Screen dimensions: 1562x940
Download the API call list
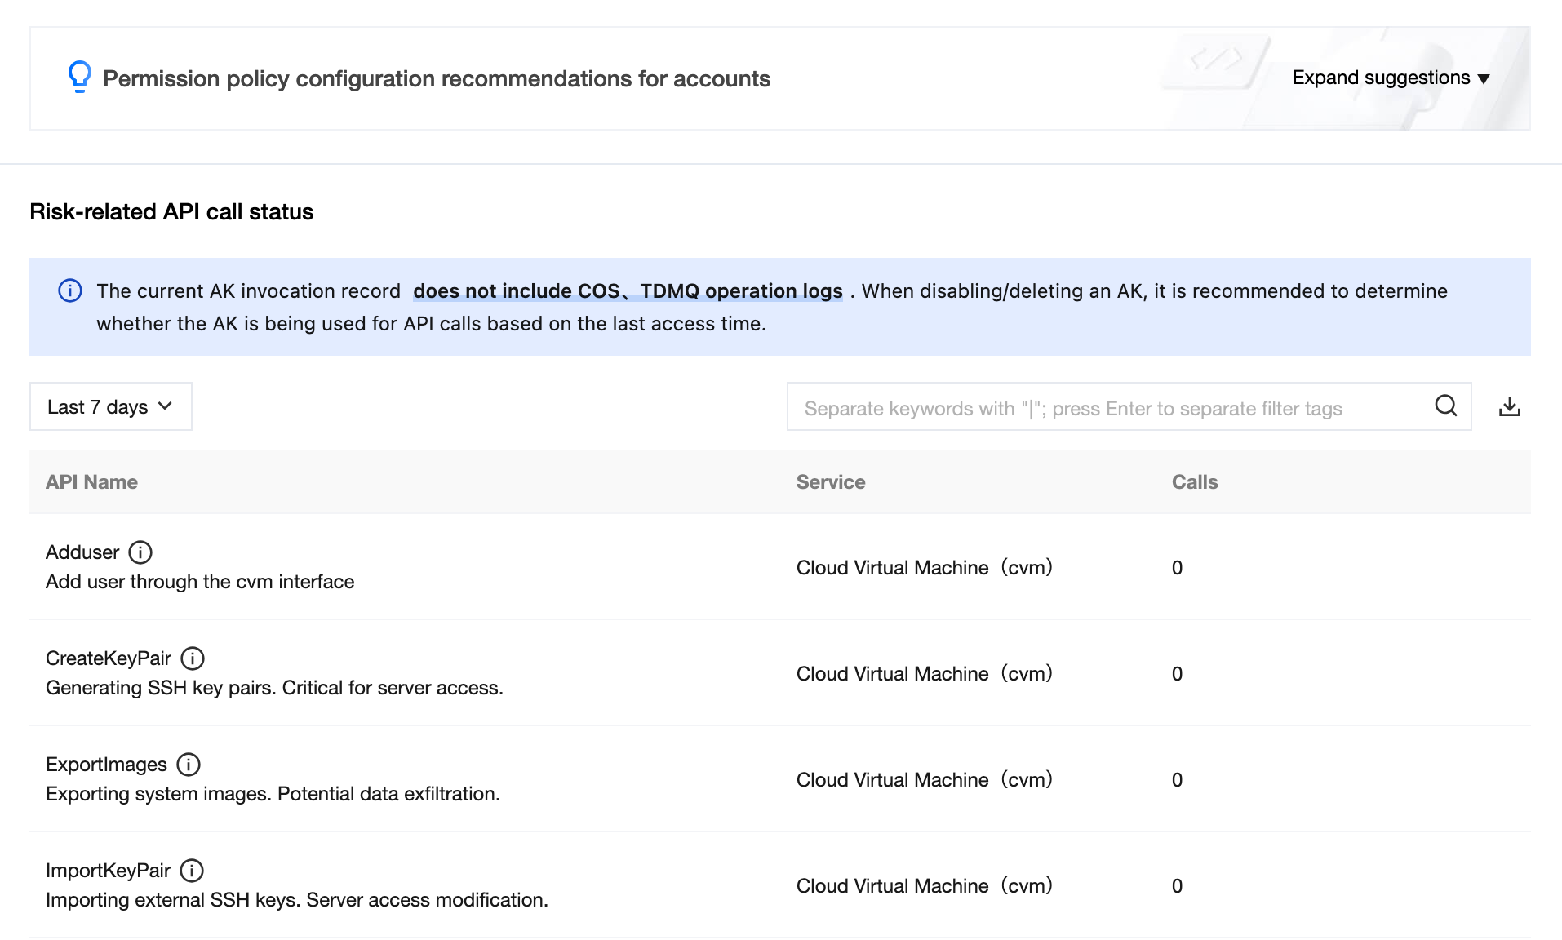pos(1509,406)
